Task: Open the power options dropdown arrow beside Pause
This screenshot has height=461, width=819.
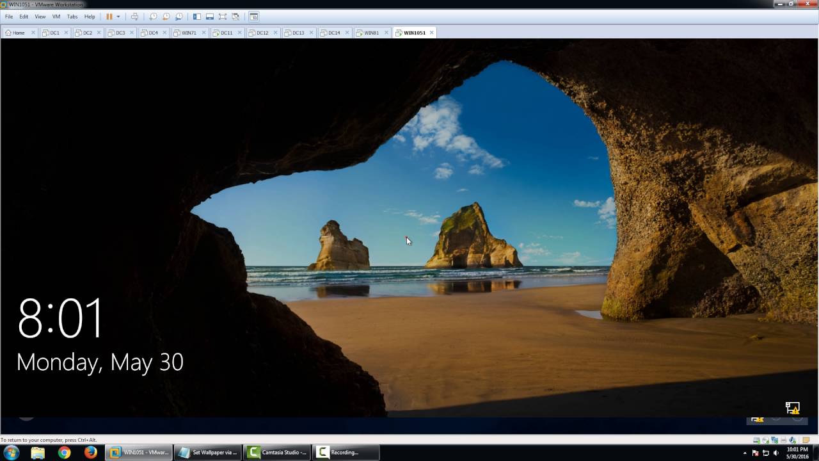Action: (118, 17)
